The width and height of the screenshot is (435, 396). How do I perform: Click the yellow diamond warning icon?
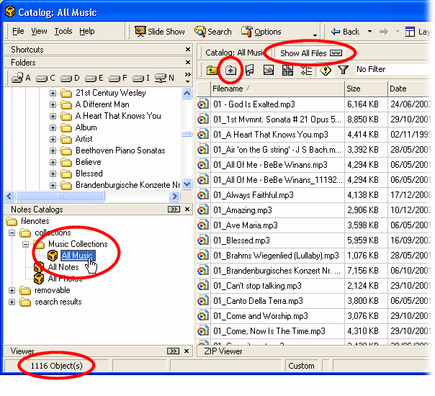325,70
